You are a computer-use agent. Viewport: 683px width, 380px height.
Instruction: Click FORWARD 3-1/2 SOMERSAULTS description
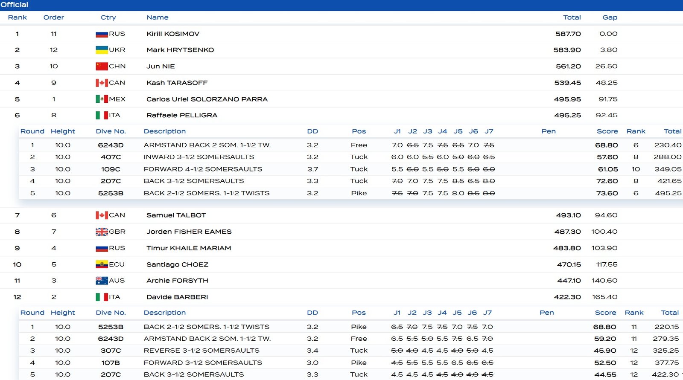[203, 363]
